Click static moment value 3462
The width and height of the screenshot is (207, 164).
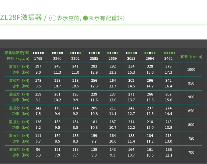click(169, 59)
